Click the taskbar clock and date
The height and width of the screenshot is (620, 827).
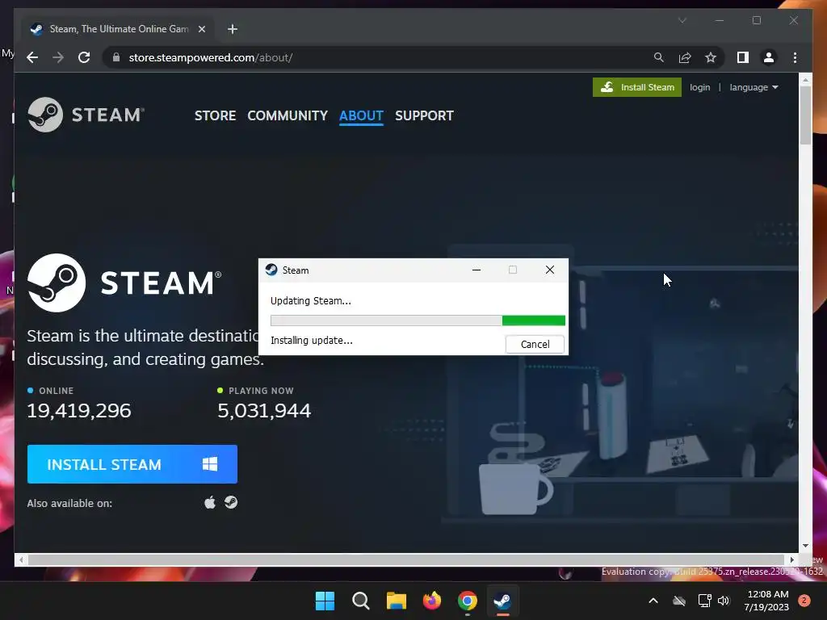click(x=766, y=601)
